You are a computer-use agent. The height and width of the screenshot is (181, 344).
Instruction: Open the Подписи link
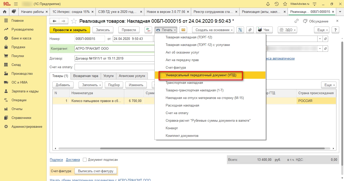pos(56,160)
